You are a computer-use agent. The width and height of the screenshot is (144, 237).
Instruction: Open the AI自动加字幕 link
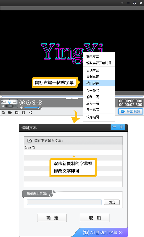tap(103, 233)
